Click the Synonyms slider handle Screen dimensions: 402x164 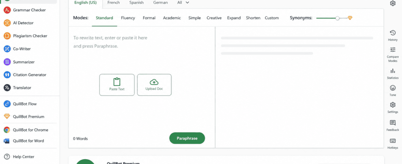point(337,18)
